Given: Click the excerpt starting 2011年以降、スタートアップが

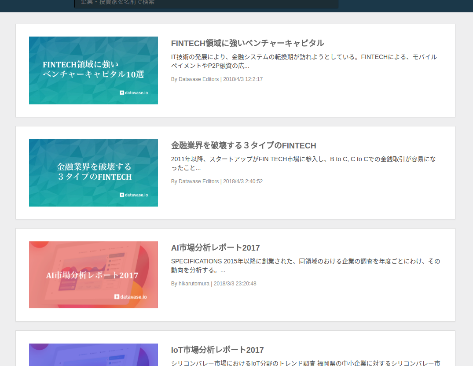Looking at the screenshot, I should coord(304,163).
